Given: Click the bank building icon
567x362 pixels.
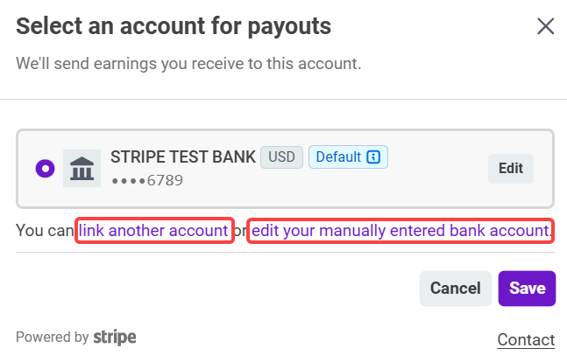Looking at the screenshot, I should pyautogui.click(x=82, y=169).
